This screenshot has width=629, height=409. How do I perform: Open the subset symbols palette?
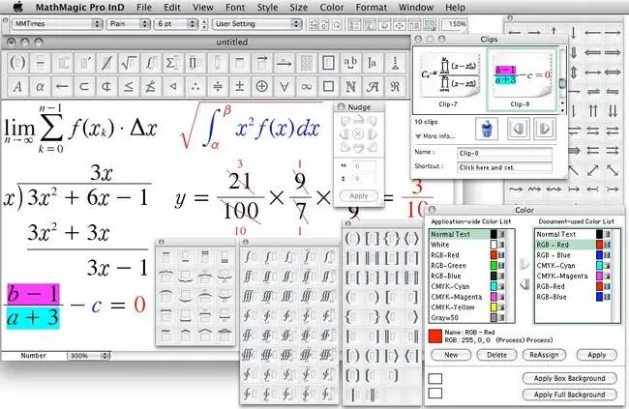(84, 86)
